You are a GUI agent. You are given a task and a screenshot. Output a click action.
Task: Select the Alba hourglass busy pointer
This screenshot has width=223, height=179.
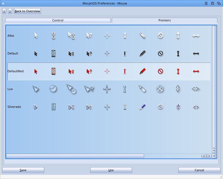coord(53,36)
